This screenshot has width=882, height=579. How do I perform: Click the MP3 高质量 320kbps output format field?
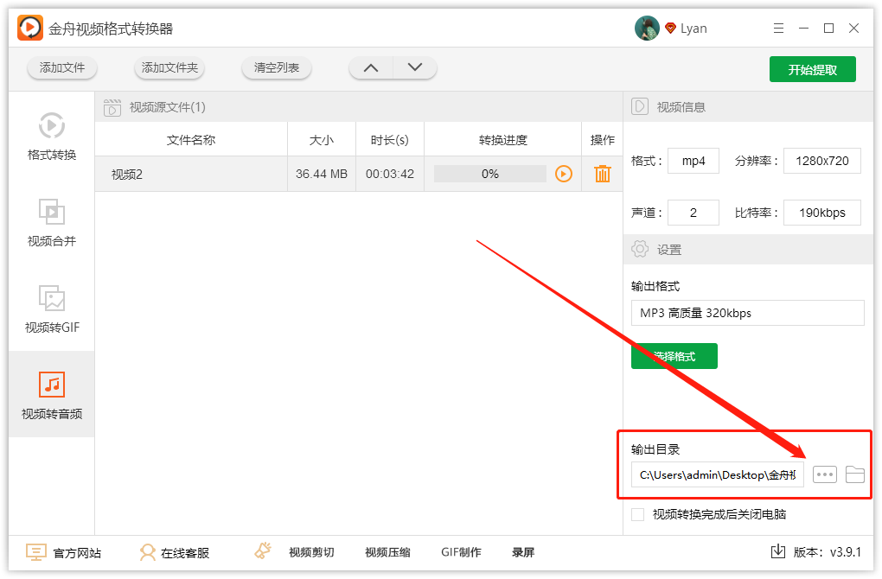pyautogui.click(x=748, y=313)
